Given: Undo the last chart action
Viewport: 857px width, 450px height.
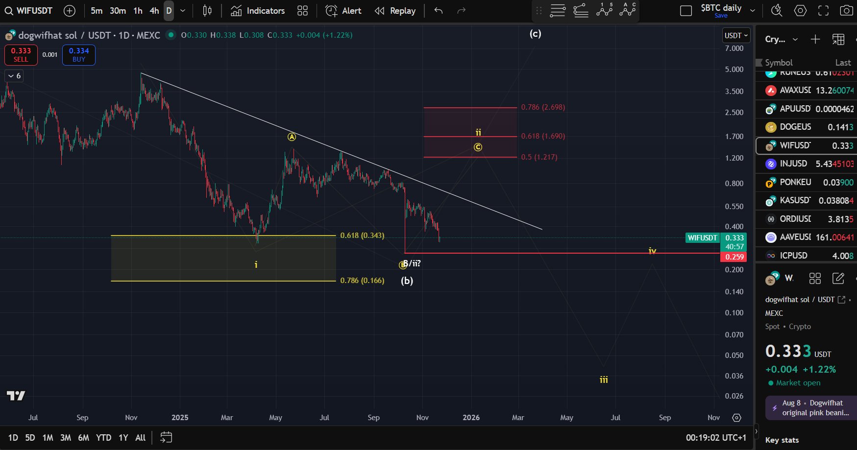Looking at the screenshot, I should coord(439,11).
